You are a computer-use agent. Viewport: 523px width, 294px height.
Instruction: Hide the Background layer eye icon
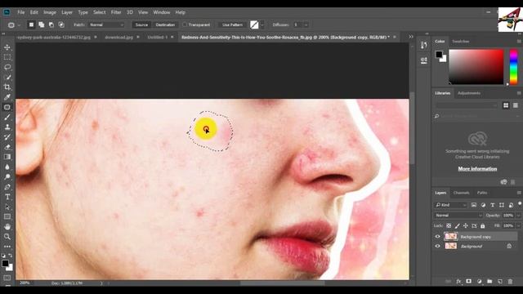point(438,247)
